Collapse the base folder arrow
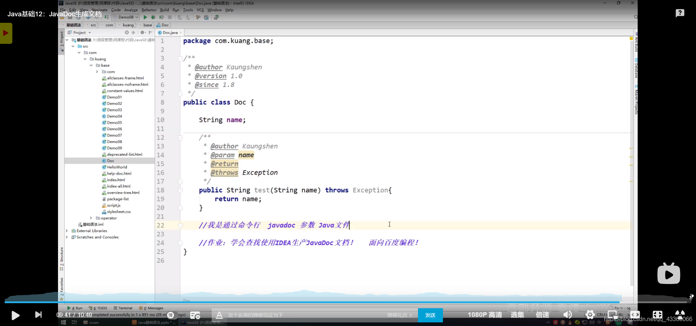This screenshot has height=326, width=696. coord(91,66)
